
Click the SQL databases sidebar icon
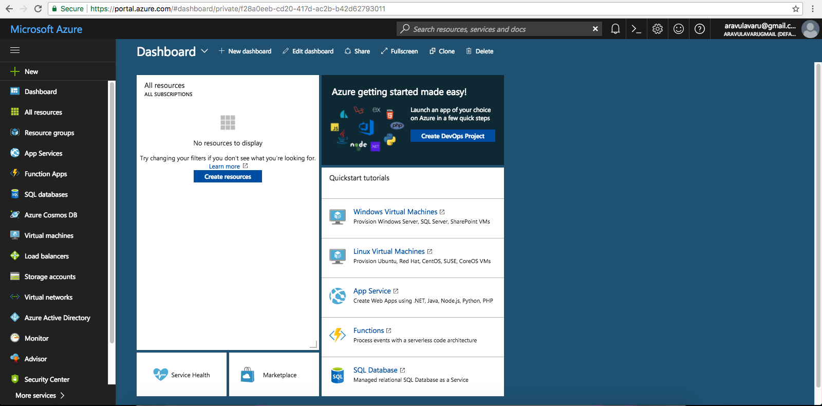coord(15,194)
